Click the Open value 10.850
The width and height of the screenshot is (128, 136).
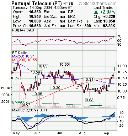click(x=35, y=12)
